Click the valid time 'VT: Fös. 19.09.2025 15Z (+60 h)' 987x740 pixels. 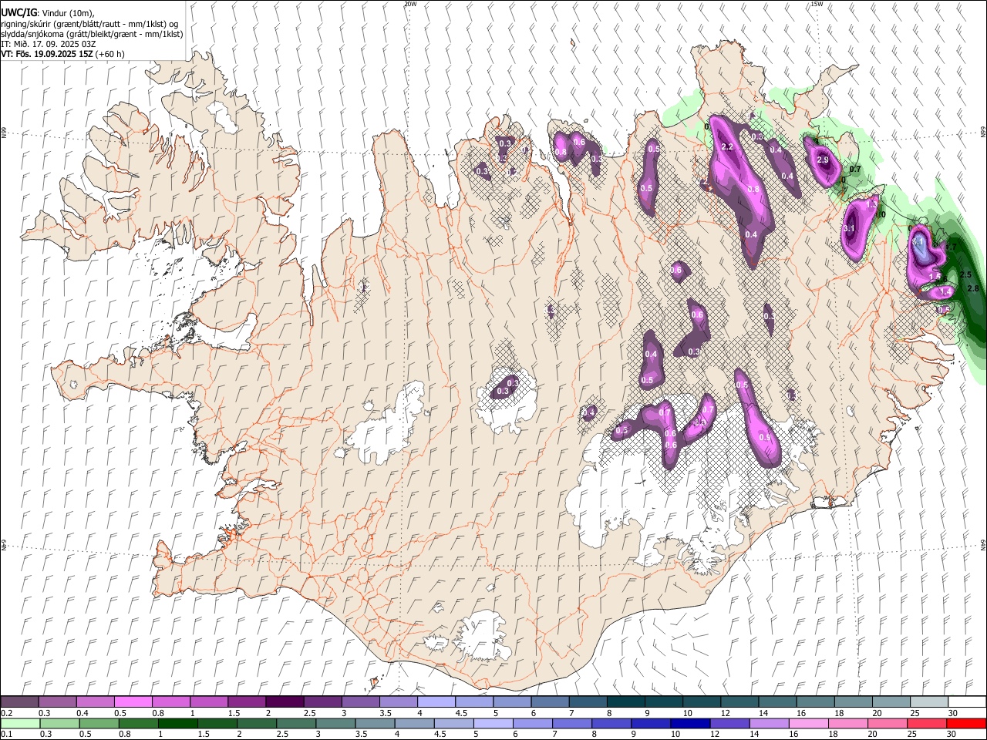(62, 54)
